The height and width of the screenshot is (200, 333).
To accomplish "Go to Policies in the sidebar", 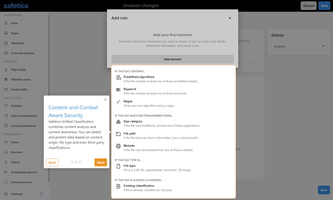I will click(16, 105).
